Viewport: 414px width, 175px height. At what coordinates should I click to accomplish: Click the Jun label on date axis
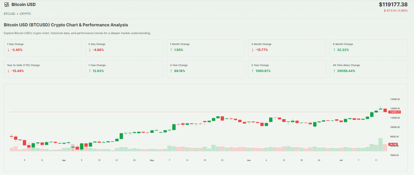[248, 160]
